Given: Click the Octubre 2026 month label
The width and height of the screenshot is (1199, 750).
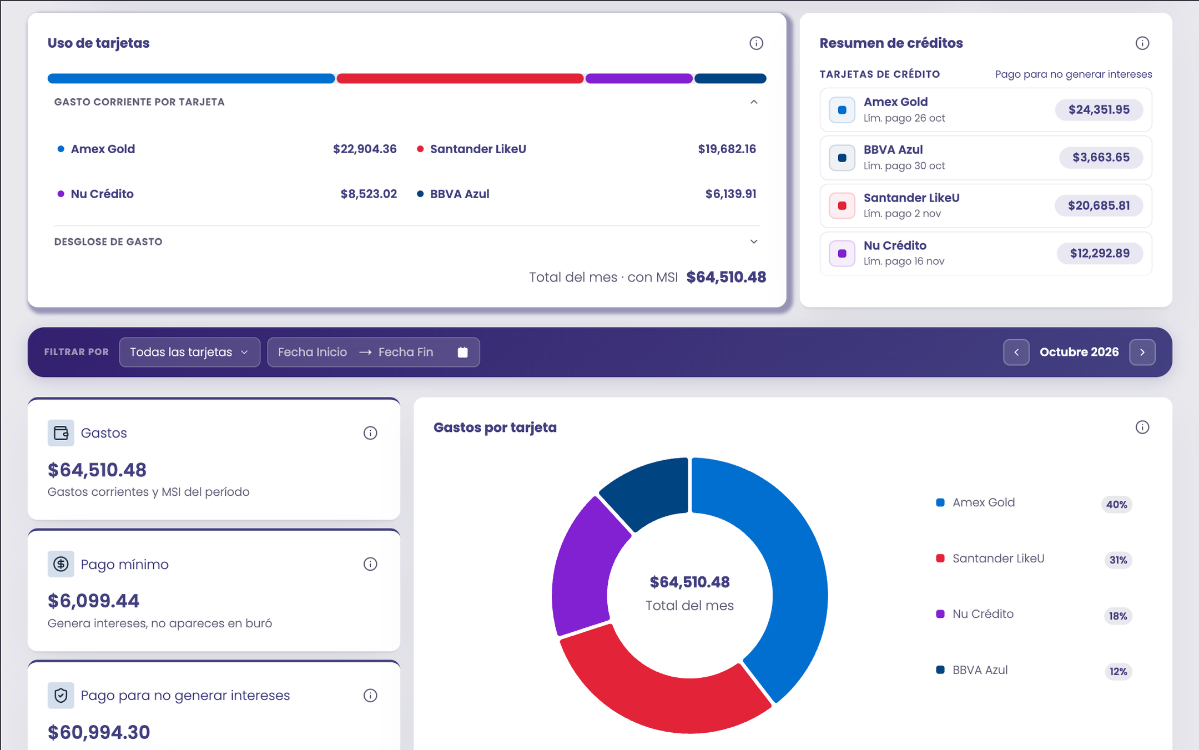Looking at the screenshot, I should tap(1079, 353).
